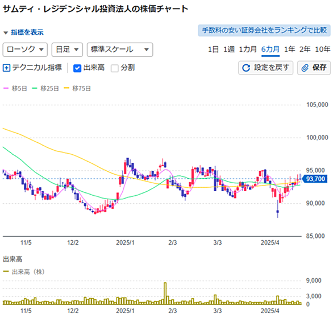Enable the 分割 checkbox
The height and width of the screenshot is (317, 333).
click(x=115, y=68)
